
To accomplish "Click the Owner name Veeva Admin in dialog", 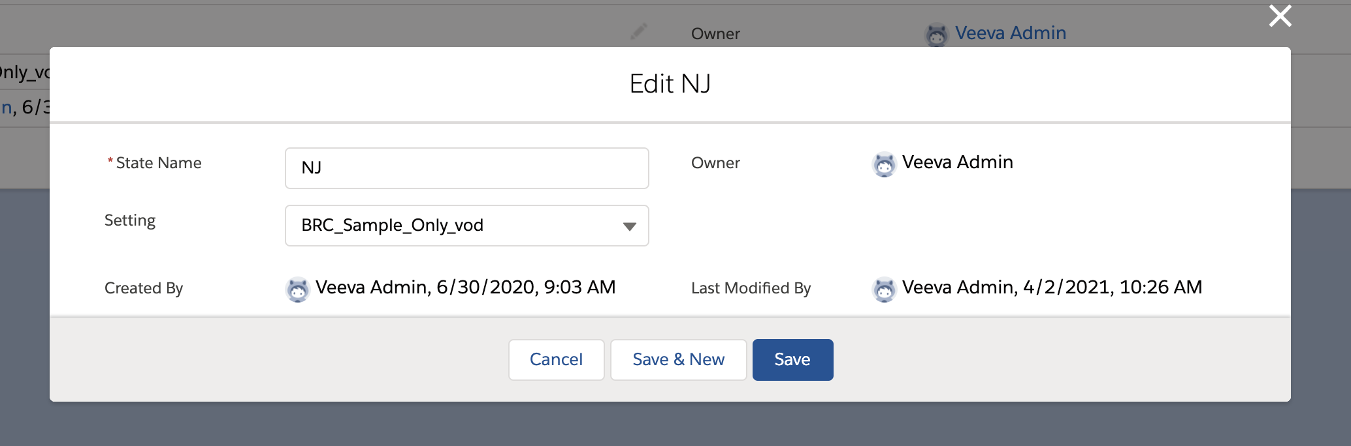I will coord(957,162).
